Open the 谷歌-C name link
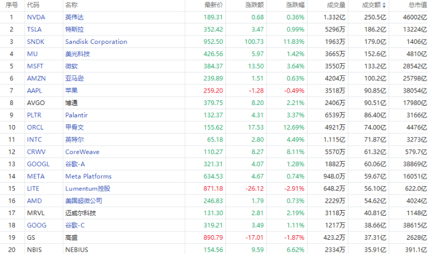The image size is (428, 254). 75,225
